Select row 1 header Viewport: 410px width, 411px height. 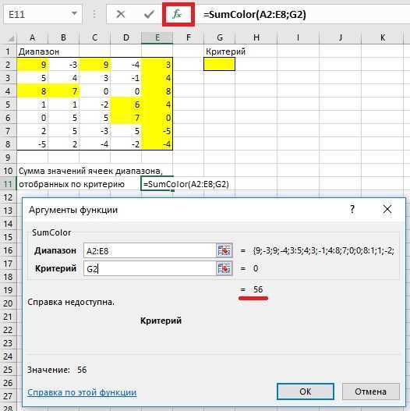pyautogui.click(x=8, y=51)
